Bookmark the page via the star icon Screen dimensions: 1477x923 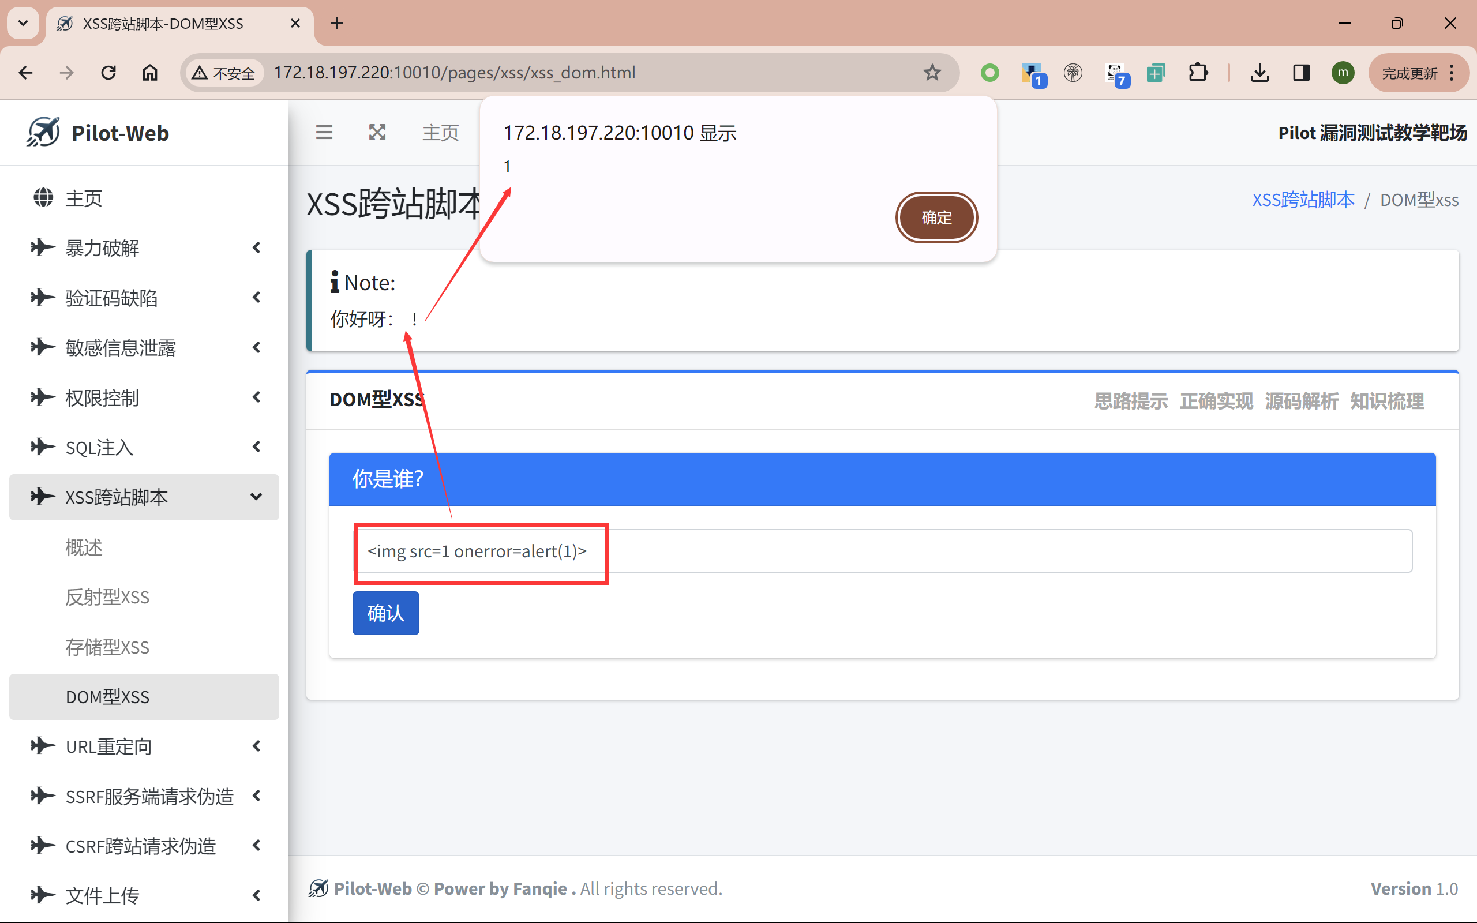[x=932, y=73]
